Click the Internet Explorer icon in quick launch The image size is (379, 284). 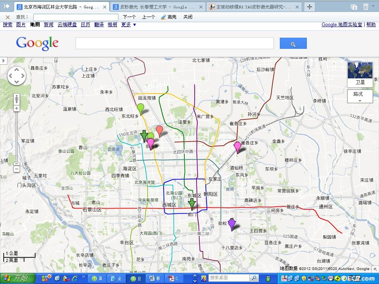click(x=75, y=278)
